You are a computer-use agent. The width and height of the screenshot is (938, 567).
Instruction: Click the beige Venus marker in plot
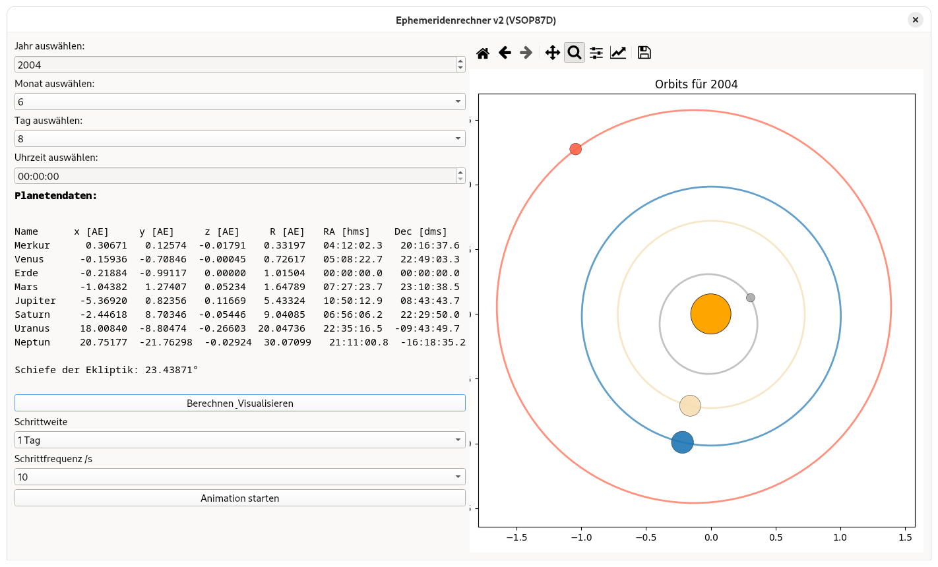[x=690, y=405]
